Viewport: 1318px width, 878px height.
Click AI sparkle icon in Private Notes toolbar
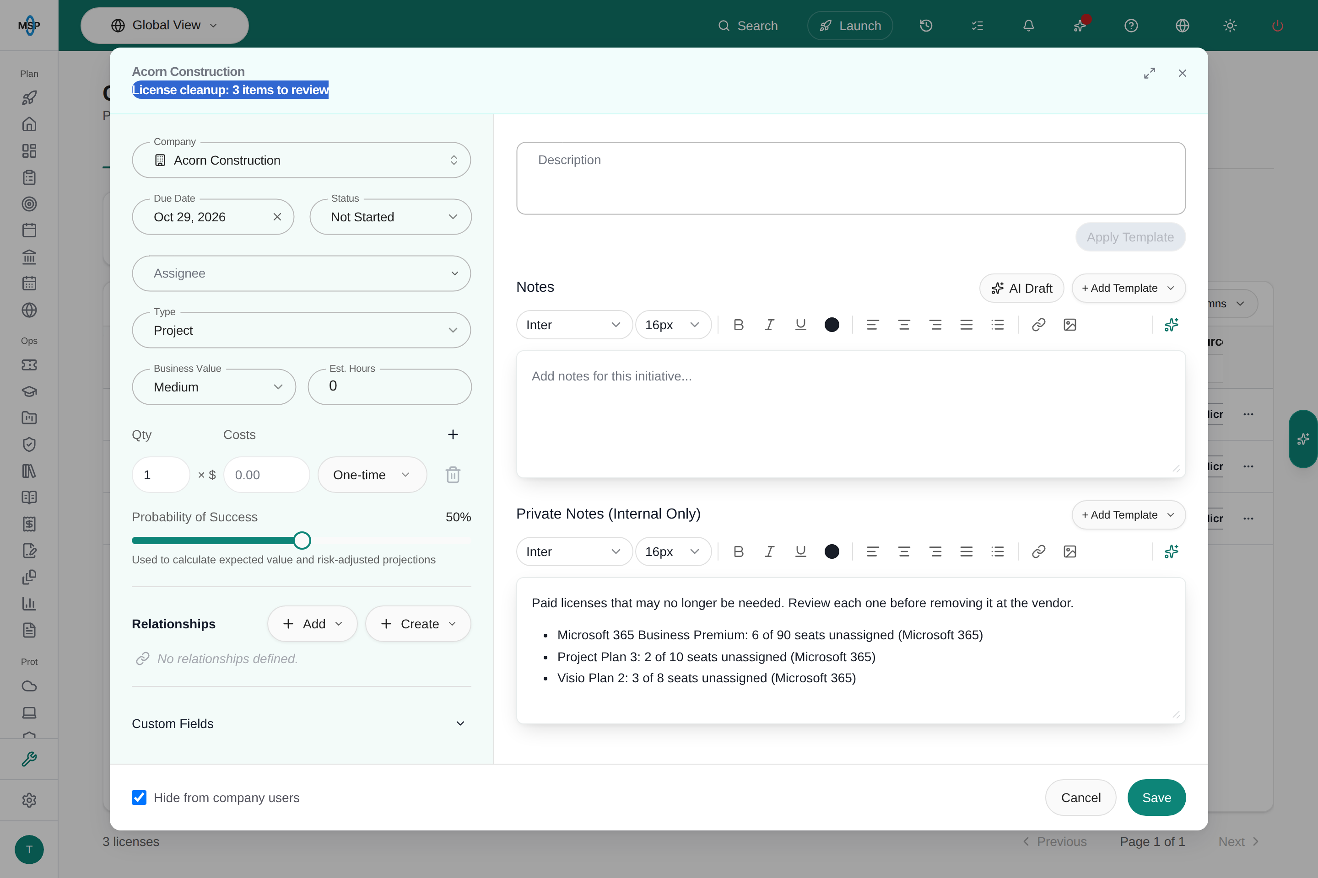(1171, 551)
